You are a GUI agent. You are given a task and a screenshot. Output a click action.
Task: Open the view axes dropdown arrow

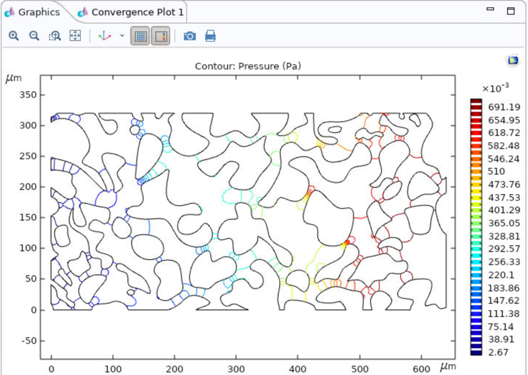pyautogui.click(x=122, y=36)
